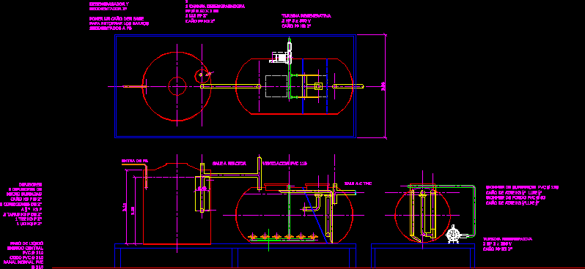Click the white motor symbol on plan-view tank
Viewport: 585px width, 269px height.
(280, 57)
